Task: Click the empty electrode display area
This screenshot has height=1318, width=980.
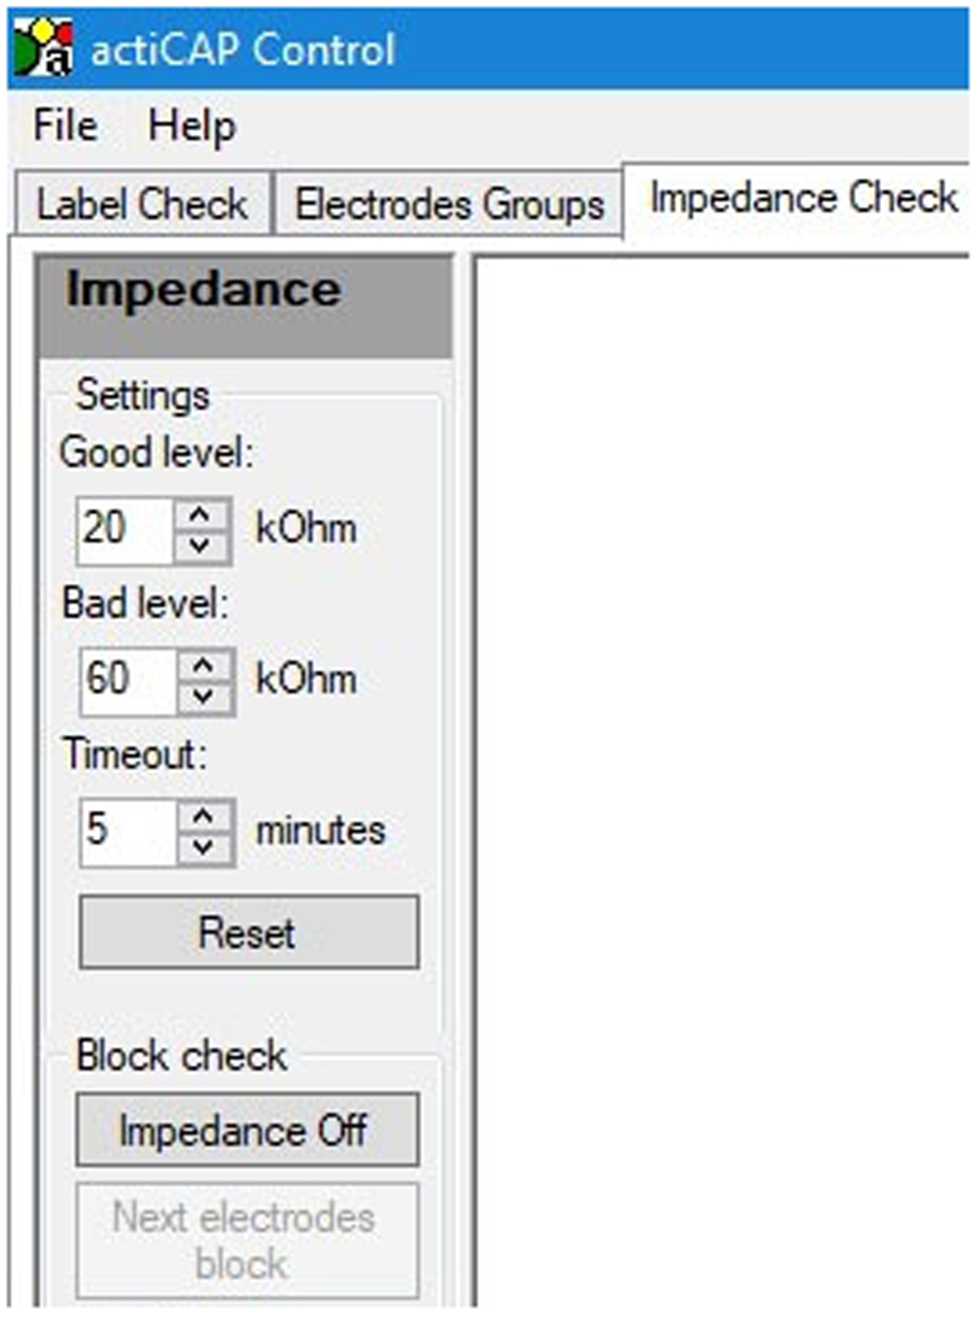Action: click(721, 759)
